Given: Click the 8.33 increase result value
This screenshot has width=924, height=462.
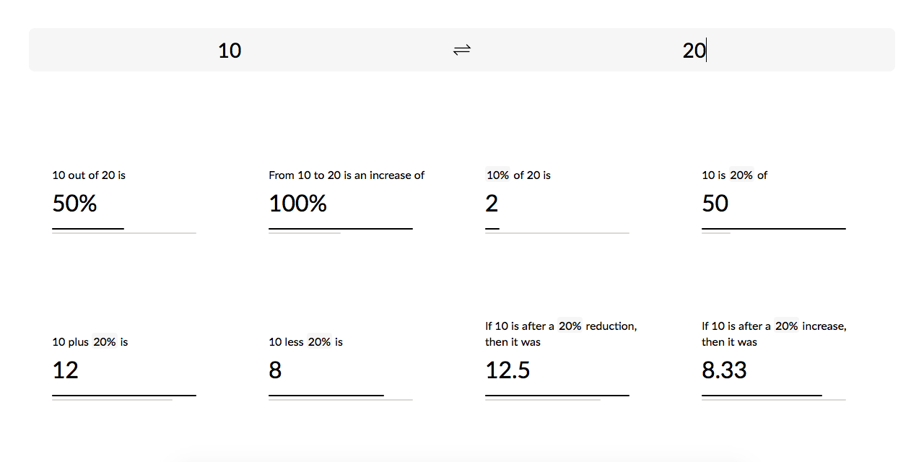Looking at the screenshot, I should click(724, 370).
